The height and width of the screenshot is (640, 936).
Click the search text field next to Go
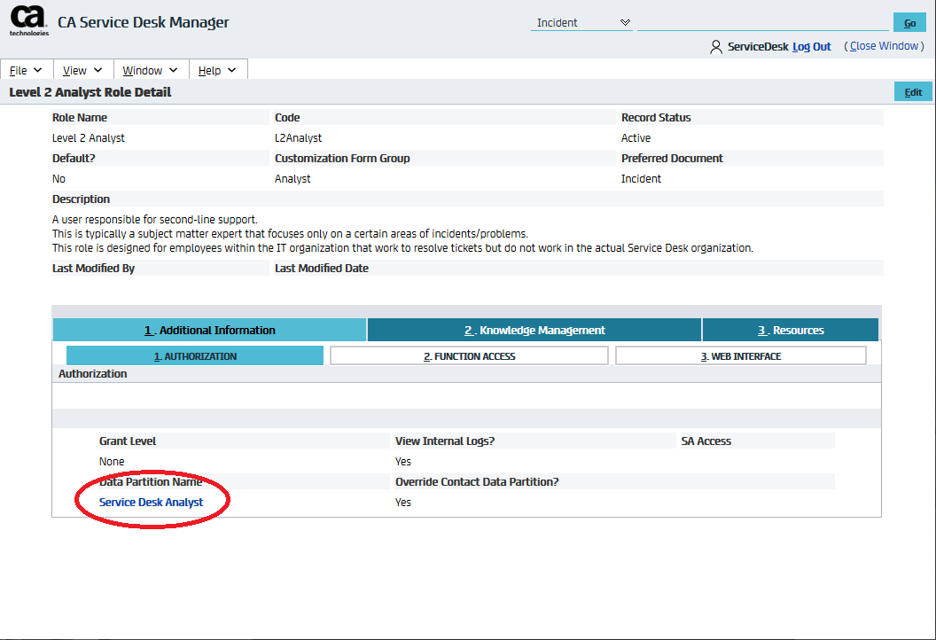pos(763,23)
